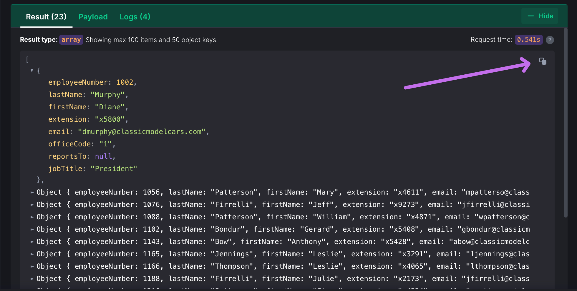This screenshot has height=291, width=577.
Task: Expand the employee 1143 Bow object
Action: click(x=32, y=242)
